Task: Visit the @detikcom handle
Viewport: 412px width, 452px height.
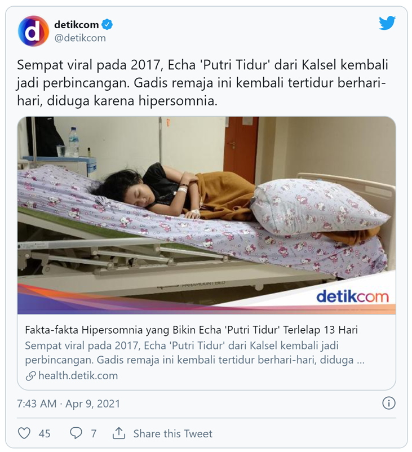Action: [x=80, y=38]
